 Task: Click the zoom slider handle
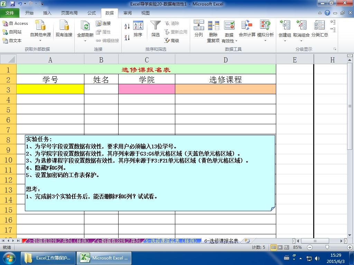(x=327, y=247)
